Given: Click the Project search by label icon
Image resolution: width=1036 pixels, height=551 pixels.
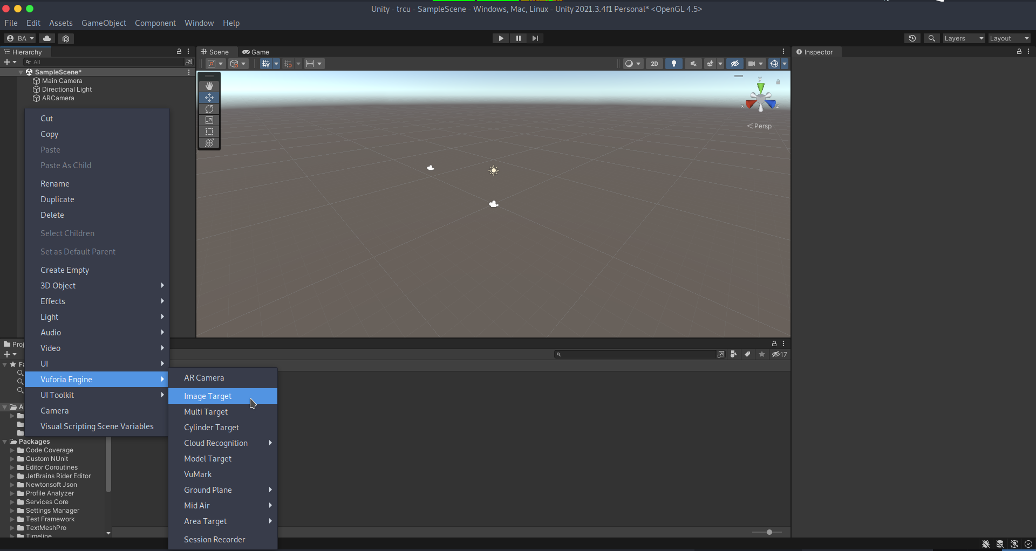Looking at the screenshot, I should click(747, 354).
